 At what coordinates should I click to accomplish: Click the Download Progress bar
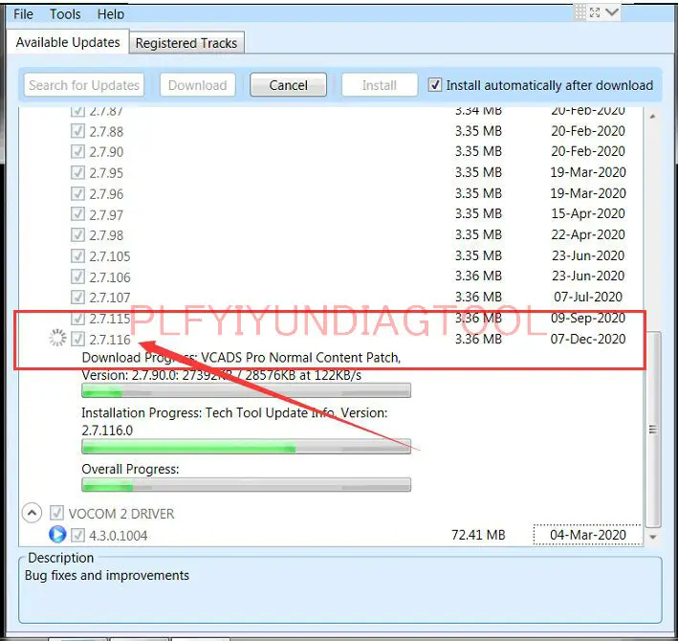tap(246, 391)
